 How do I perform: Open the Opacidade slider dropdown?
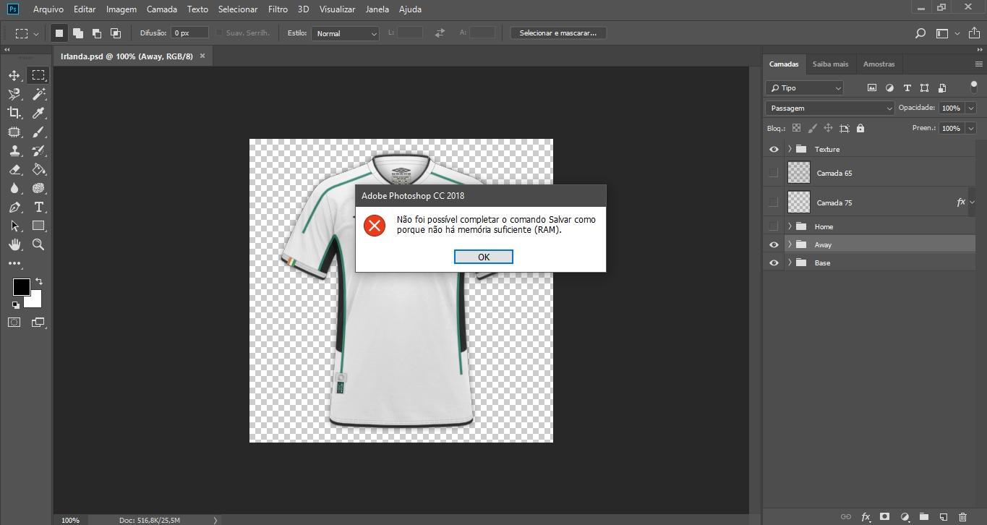coord(971,108)
